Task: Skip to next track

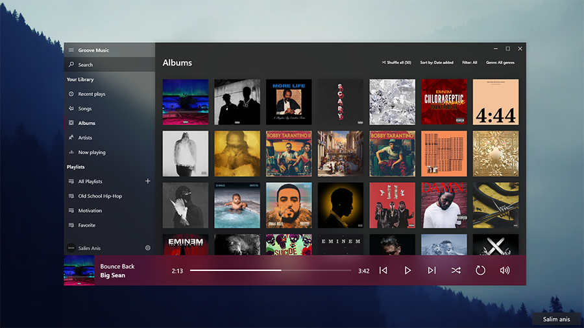Action: click(x=432, y=270)
